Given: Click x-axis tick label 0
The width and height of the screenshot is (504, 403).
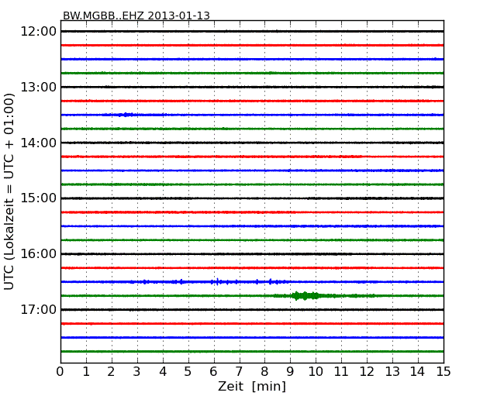Looking at the screenshot, I should coord(60,372).
